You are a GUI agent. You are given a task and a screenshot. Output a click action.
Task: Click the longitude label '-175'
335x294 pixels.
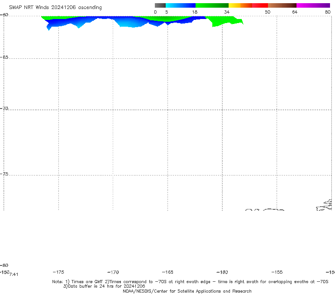click(x=58, y=272)
